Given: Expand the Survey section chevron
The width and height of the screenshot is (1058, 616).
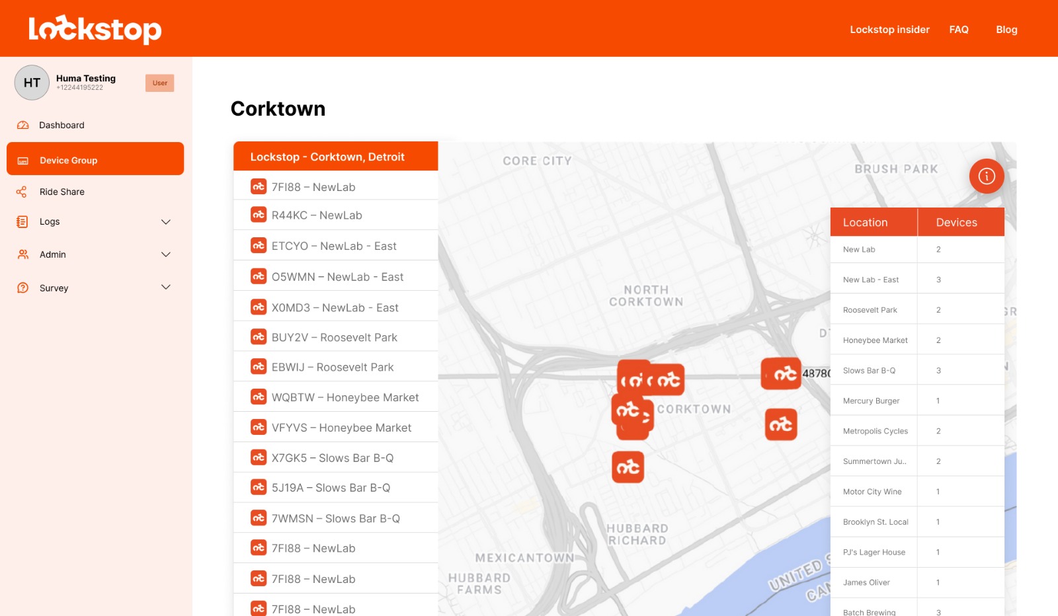Looking at the screenshot, I should pos(166,288).
